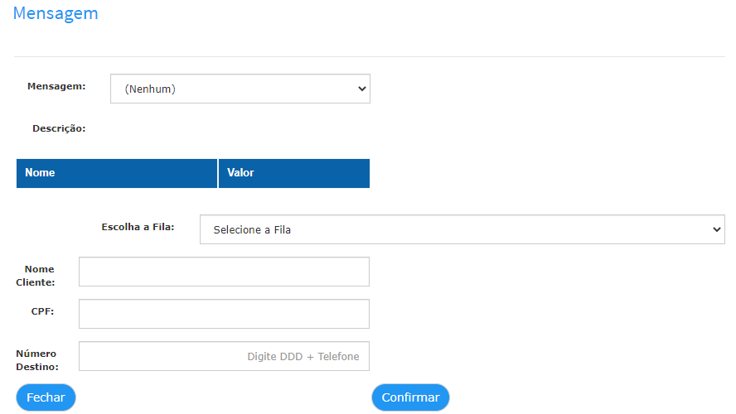
Task: Click the Descrição: label
Action: 59,128
